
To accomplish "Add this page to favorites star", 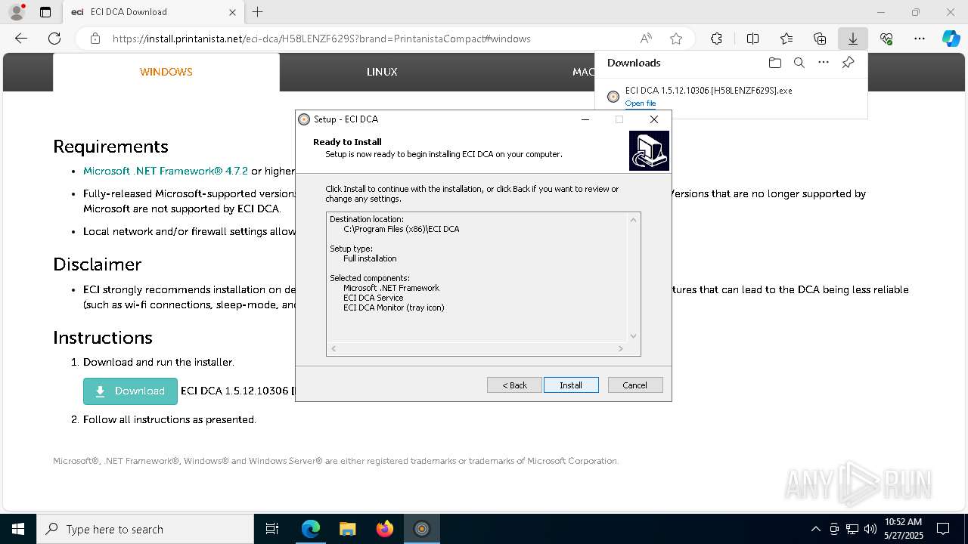I will (676, 39).
